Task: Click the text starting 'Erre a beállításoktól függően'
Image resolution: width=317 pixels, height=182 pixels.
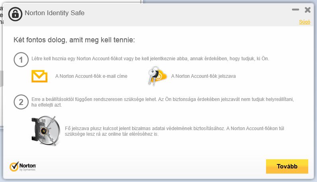Action: point(162,102)
